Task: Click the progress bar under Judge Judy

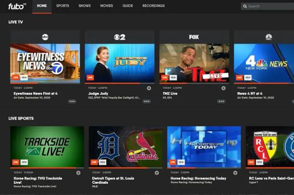Action: tap(120, 83)
